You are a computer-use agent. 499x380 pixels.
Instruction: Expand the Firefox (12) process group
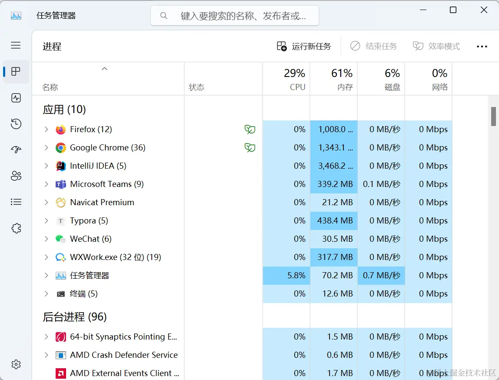click(47, 130)
